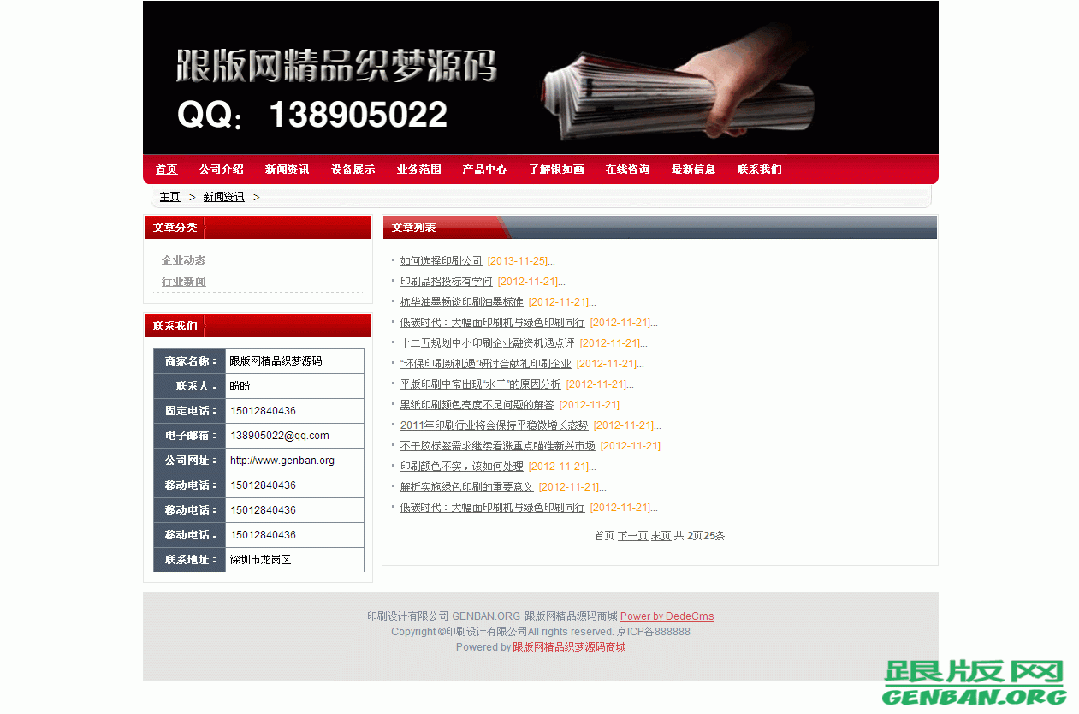Click the Power by DedeCms footer link

click(667, 616)
